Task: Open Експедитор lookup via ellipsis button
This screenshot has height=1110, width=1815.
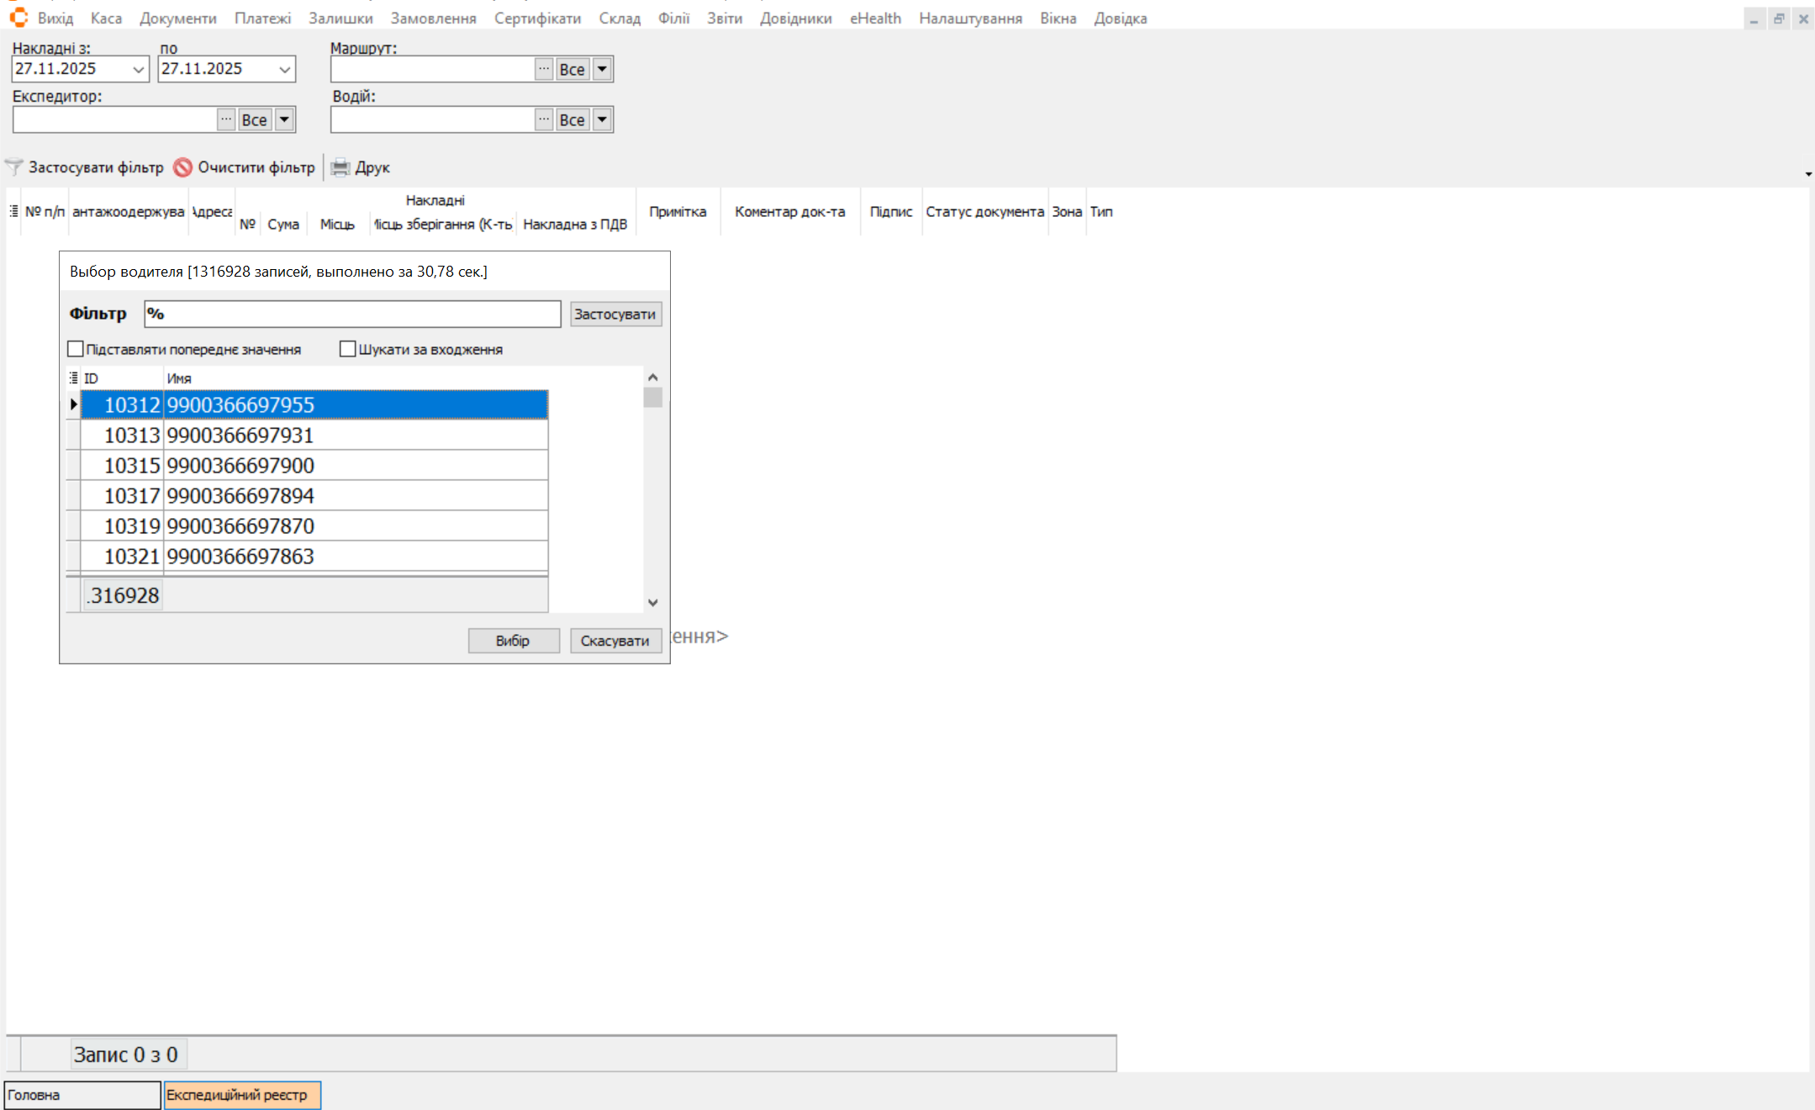Action: click(226, 119)
